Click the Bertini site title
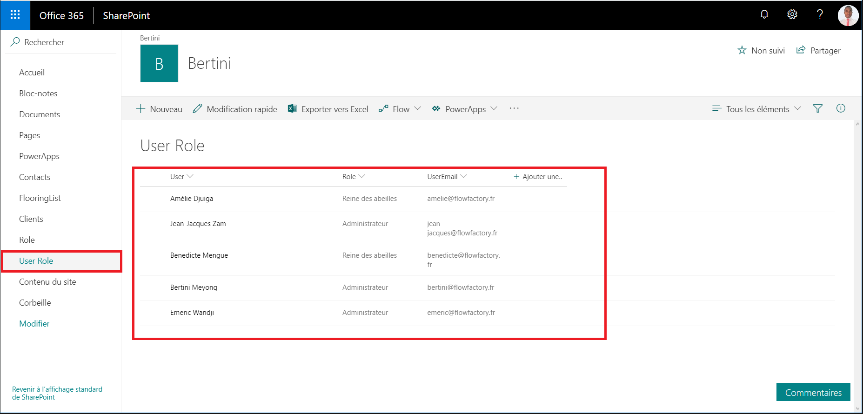The height and width of the screenshot is (414, 863). pos(209,63)
